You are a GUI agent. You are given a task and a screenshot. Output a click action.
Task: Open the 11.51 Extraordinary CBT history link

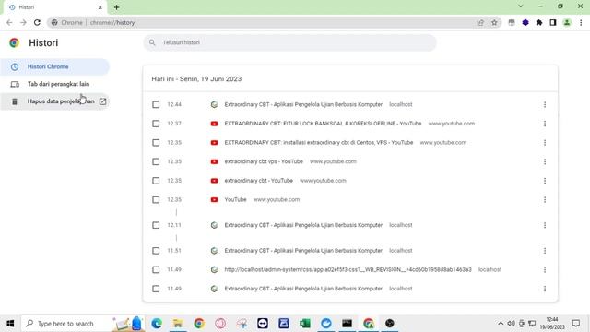tap(303, 251)
